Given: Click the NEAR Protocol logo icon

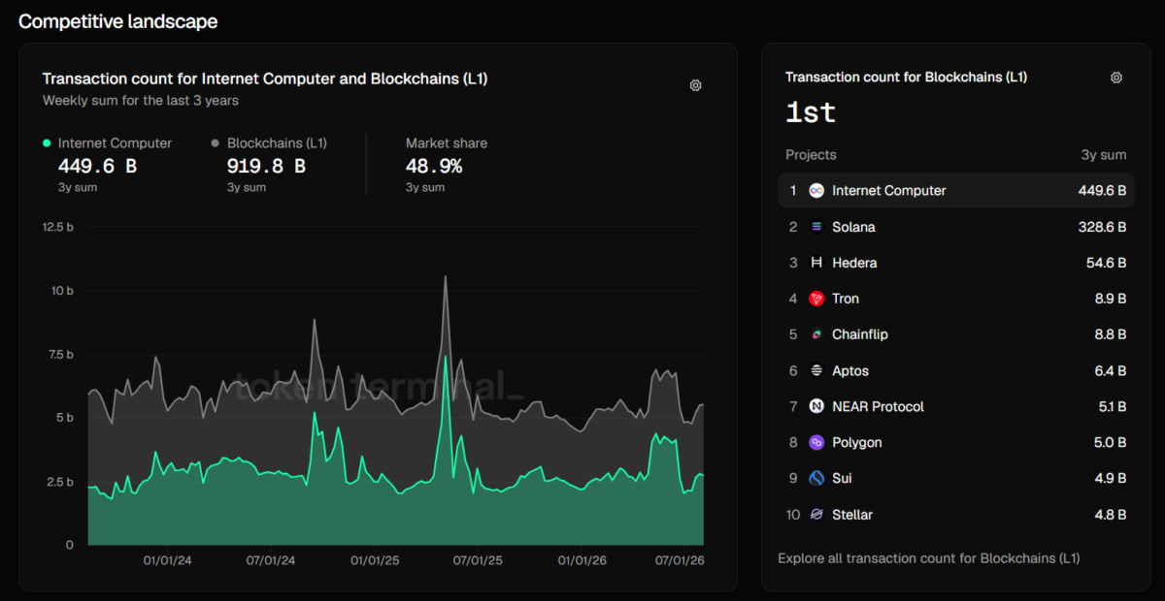Looking at the screenshot, I should [x=816, y=406].
